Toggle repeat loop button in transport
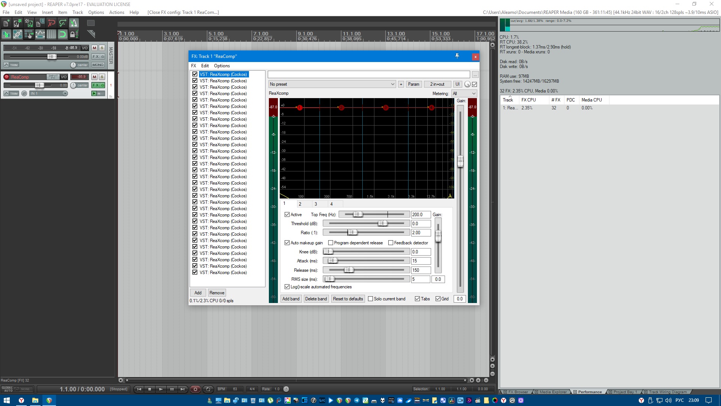Screen dimensions: 721x406 coord(208,389)
